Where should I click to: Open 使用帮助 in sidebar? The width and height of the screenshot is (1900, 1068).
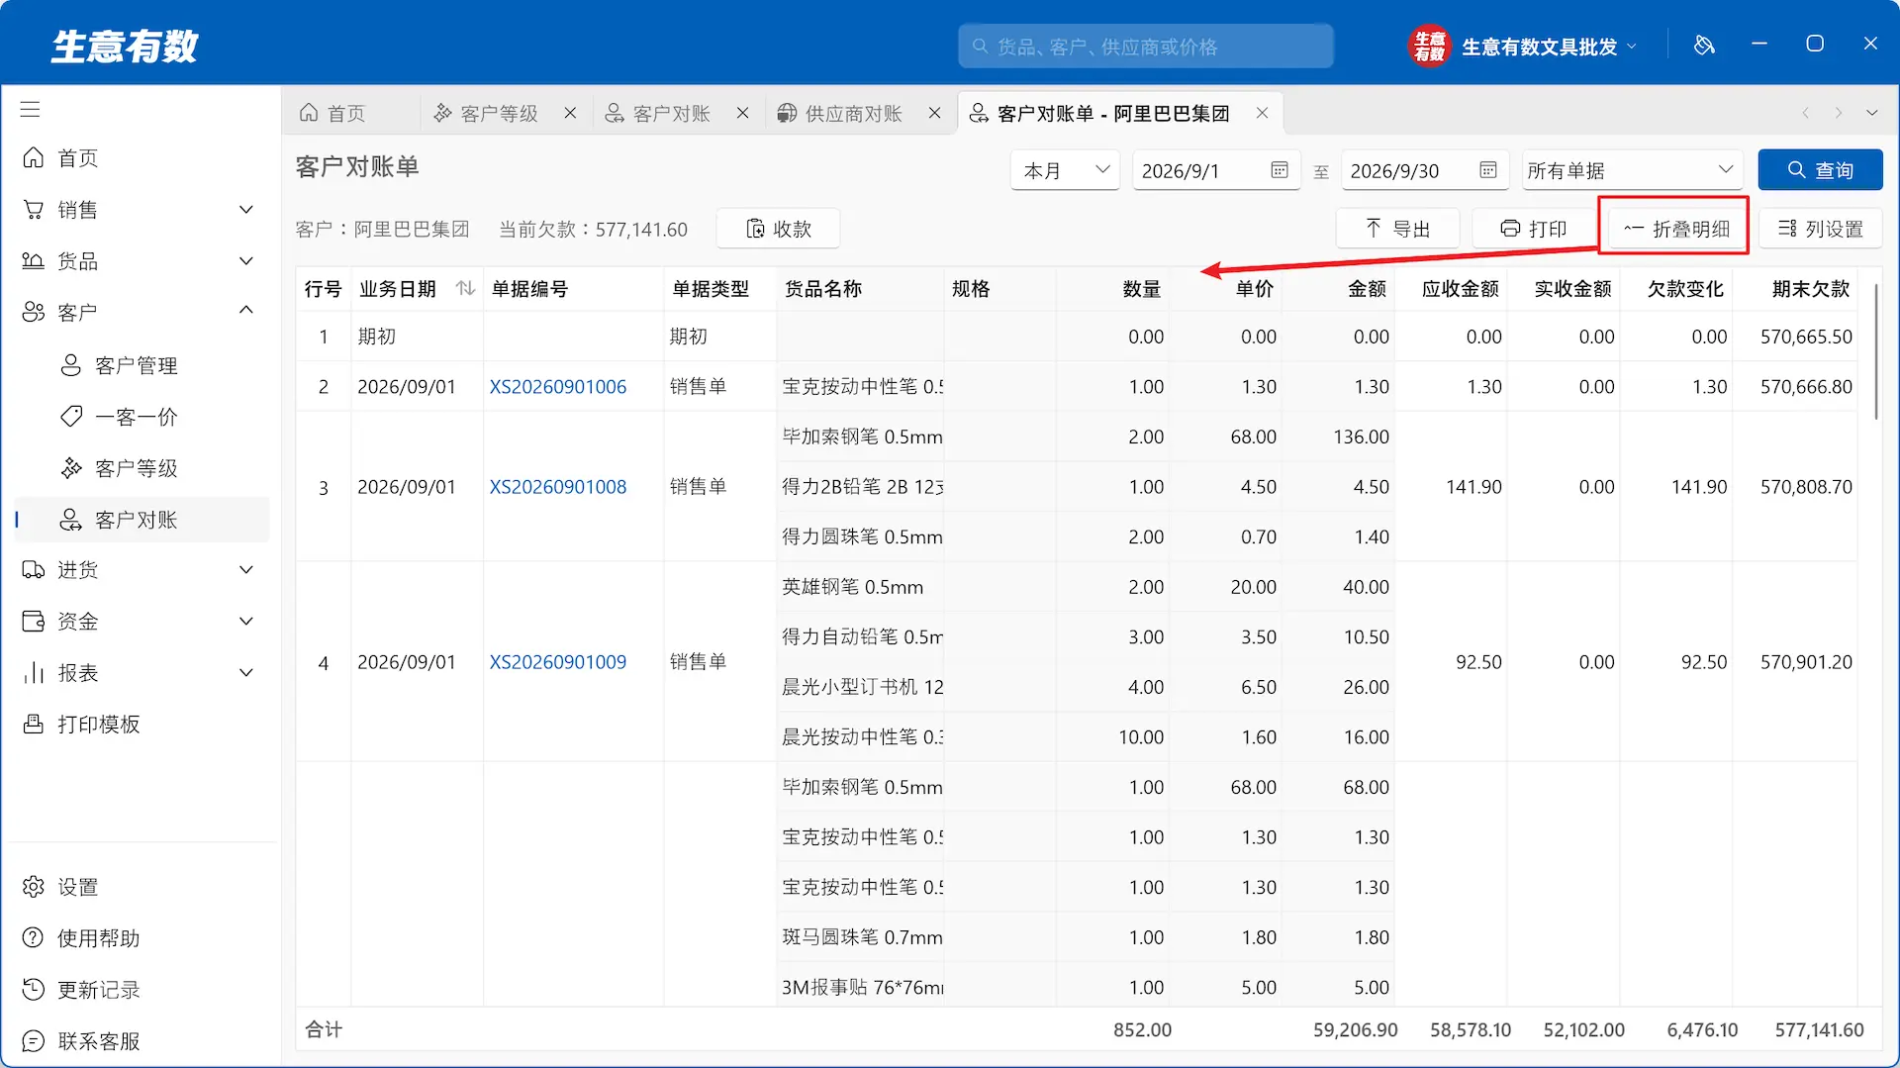[139, 938]
